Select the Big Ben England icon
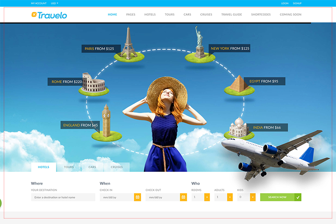The width and height of the screenshot is (336, 224). point(106,122)
